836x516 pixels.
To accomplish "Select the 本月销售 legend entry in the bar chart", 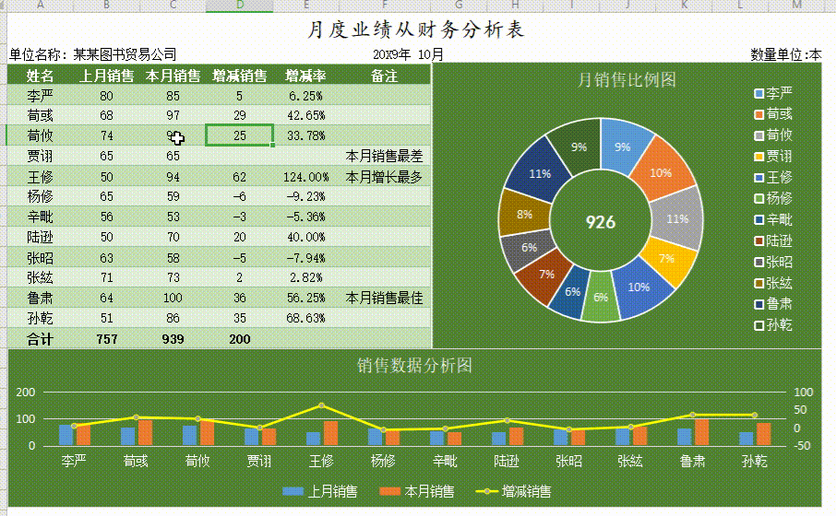I will (417, 491).
